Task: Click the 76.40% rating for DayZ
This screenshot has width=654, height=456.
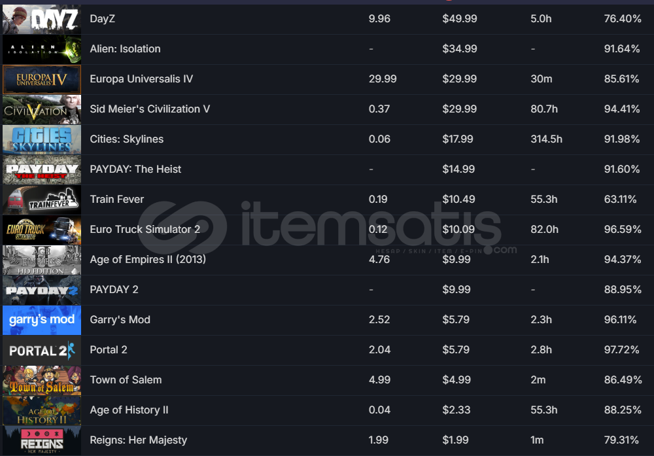Action: (x=623, y=19)
